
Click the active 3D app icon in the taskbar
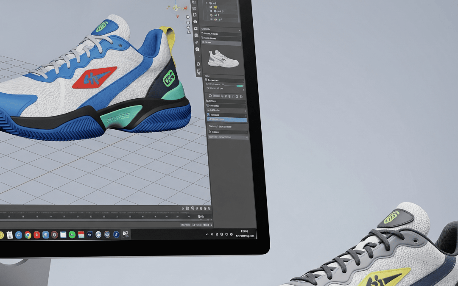tap(125, 234)
